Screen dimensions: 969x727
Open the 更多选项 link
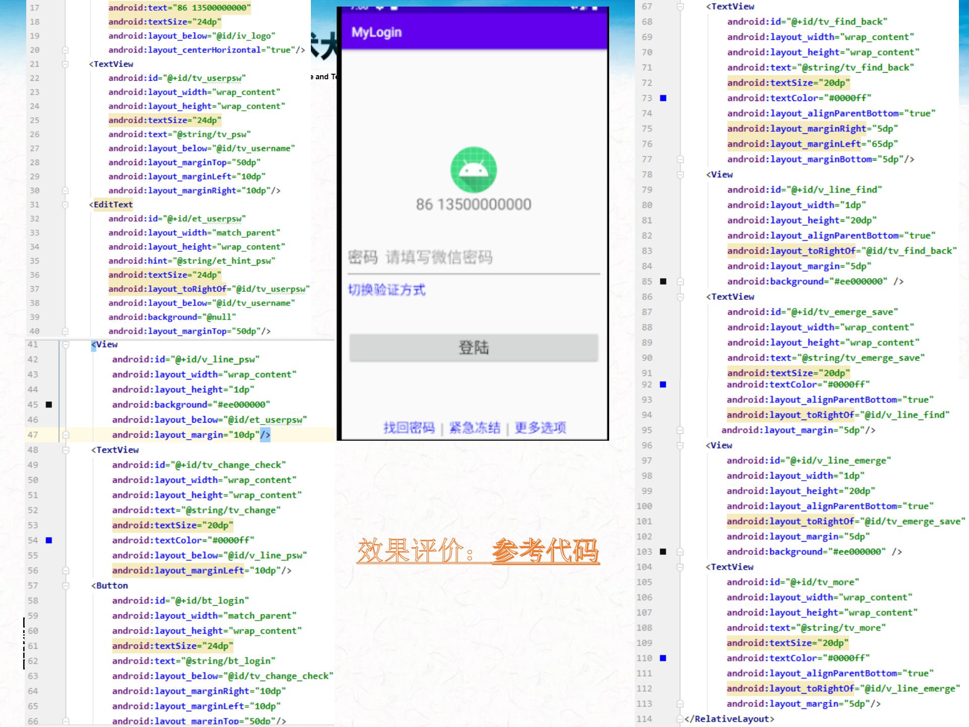click(540, 428)
